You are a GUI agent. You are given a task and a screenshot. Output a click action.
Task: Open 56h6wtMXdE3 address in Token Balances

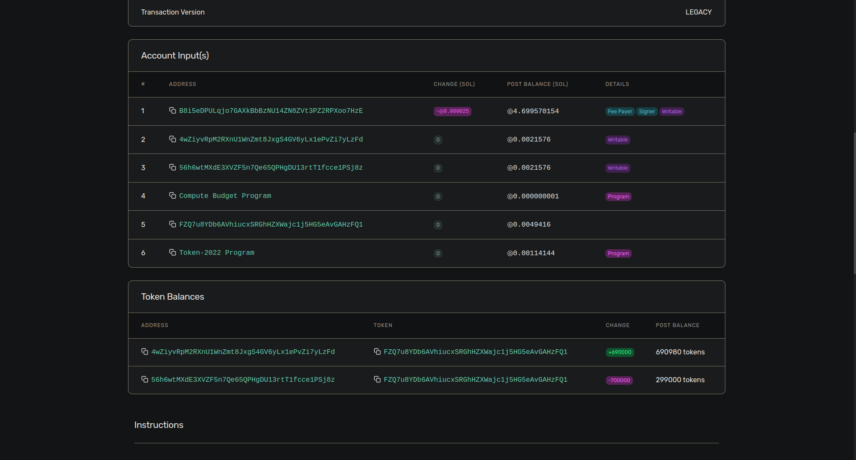coord(243,380)
